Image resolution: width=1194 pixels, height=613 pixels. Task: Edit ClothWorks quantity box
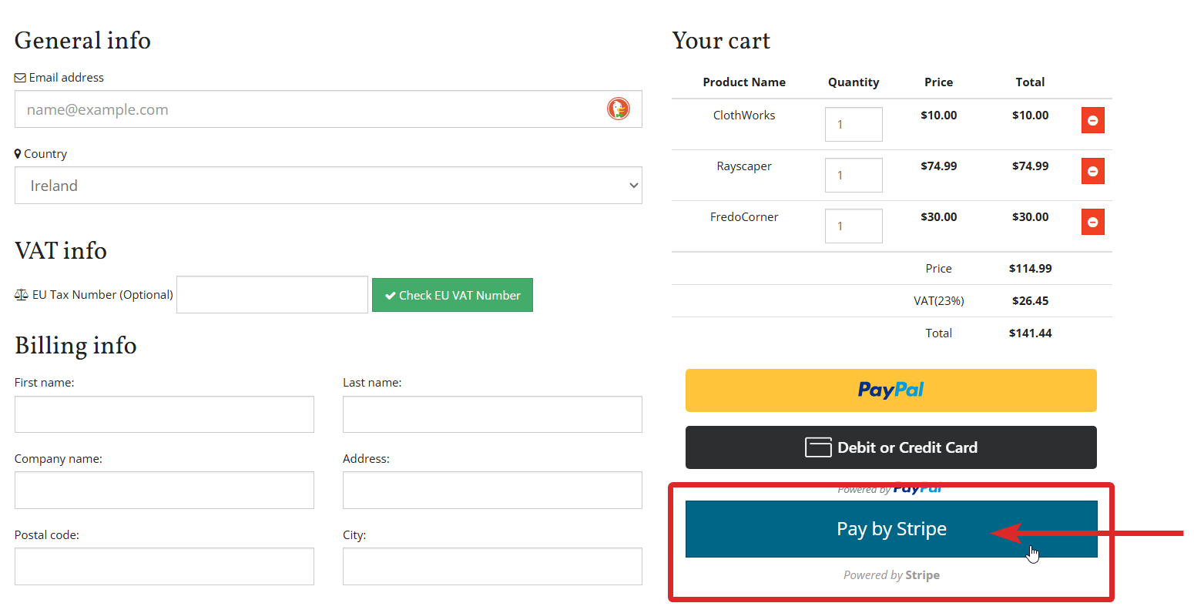(854, 124)
